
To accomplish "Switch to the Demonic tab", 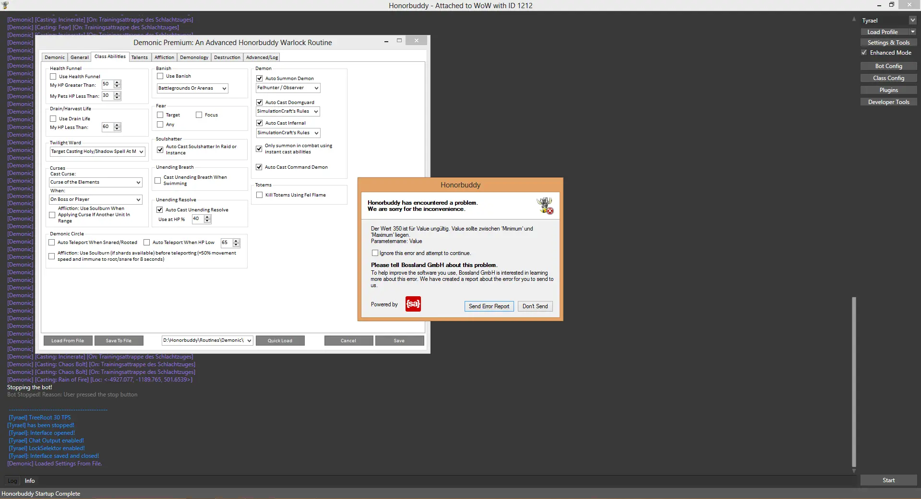I will (55, 57).
